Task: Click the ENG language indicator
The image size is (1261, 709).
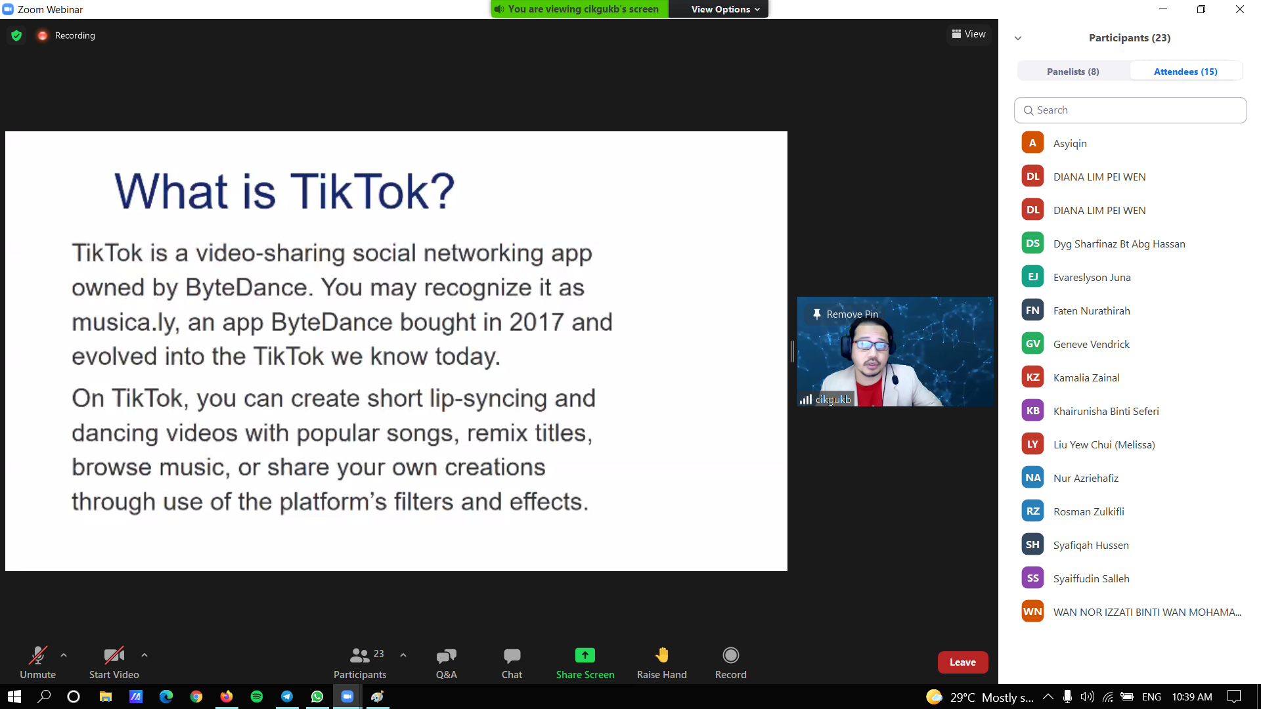Action: [x=1151, y=697]
